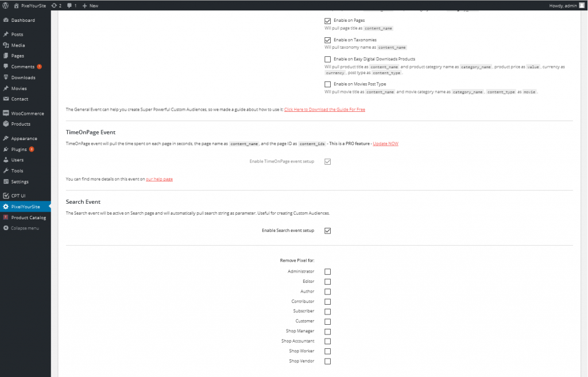Click the TimeOnPage Event heading
This screenshot has height=377, width=588.
[x=90, y=133]
